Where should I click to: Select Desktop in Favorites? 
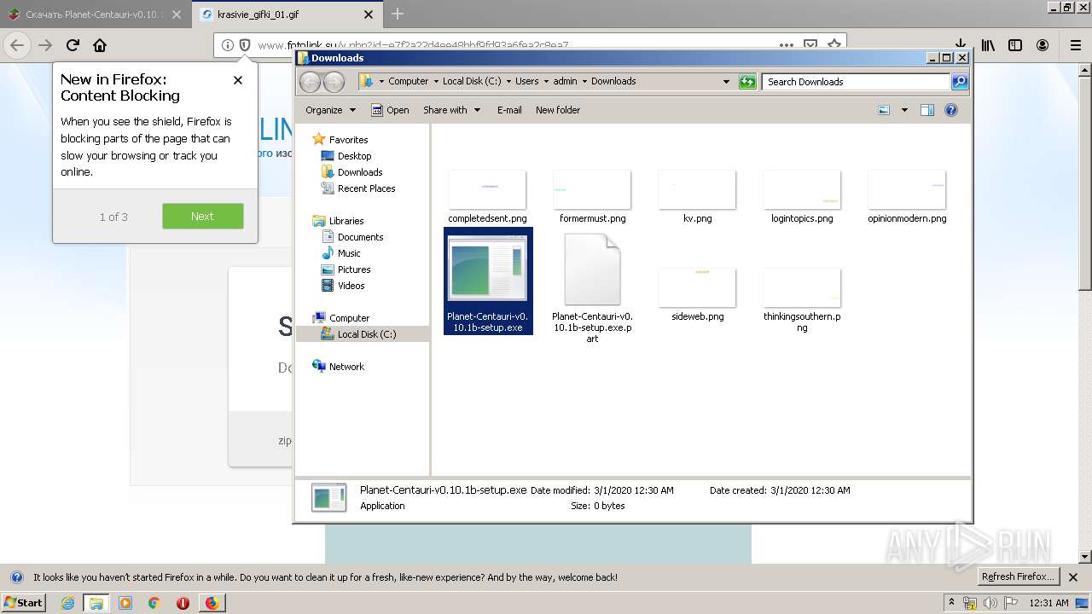346,156
